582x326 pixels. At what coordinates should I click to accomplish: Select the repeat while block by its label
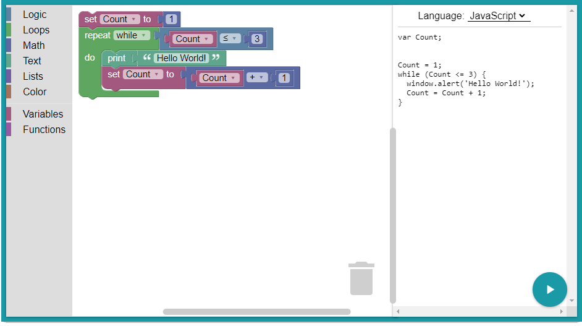[x=97, y=35]
